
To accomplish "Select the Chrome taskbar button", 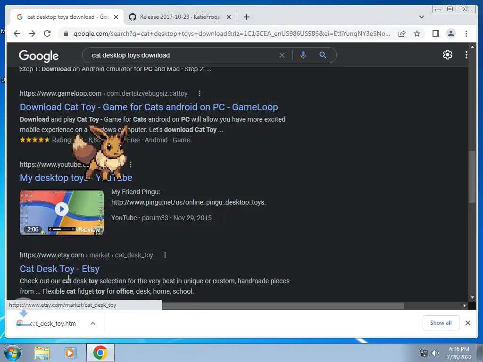I will coord(100,353).
